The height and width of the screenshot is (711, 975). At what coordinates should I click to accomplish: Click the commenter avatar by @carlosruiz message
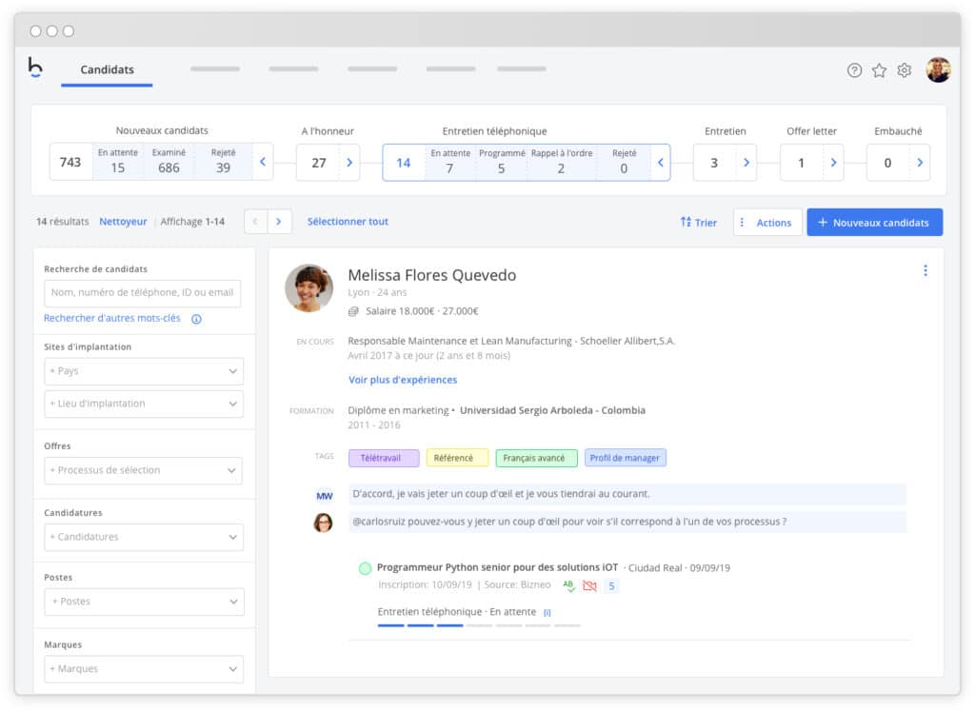(x=323, y=522)
